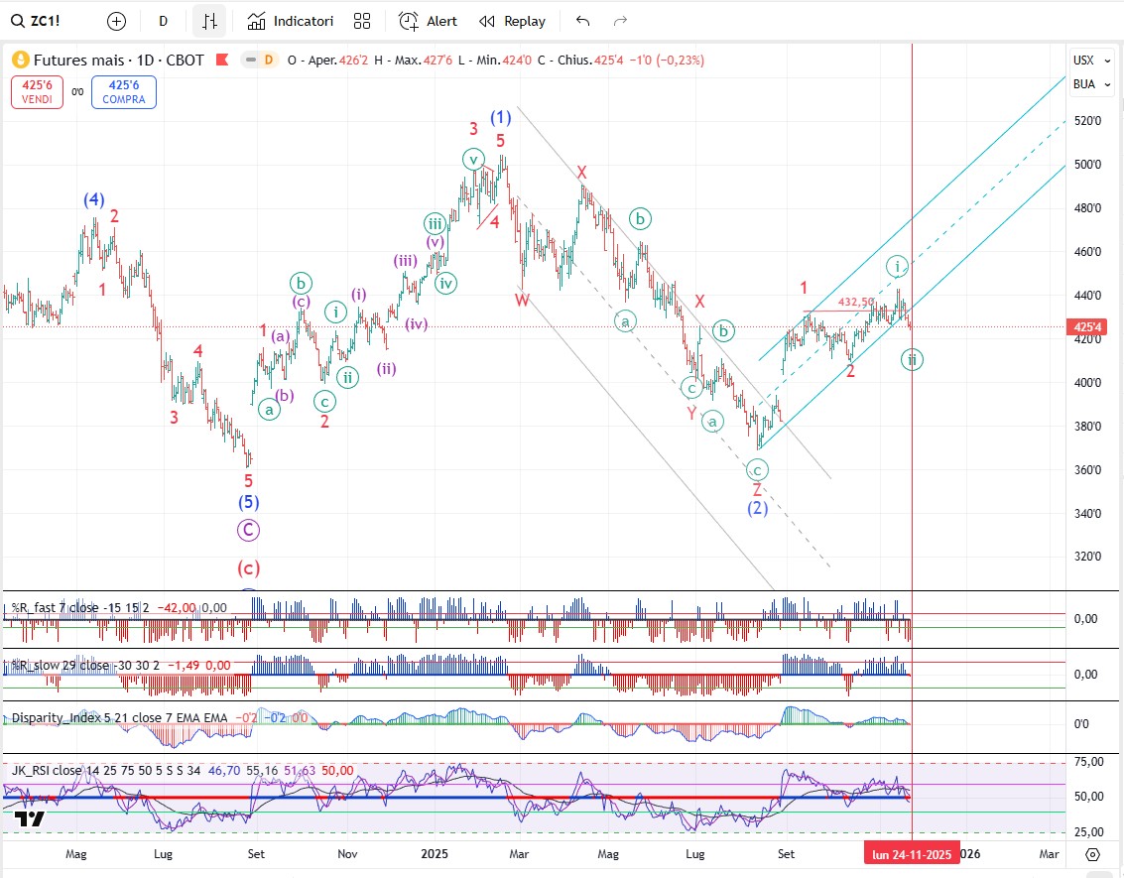Click the compare or add symbol plus icon
Screen dimensions: 1124x878
(116, 21)
